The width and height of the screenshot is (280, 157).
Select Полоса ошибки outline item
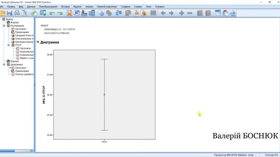24,74
